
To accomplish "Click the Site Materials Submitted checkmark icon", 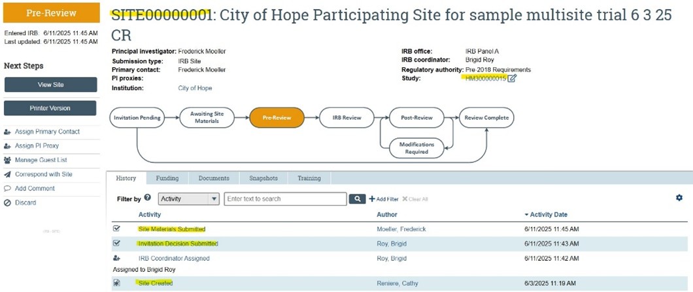I will [117, 229].
